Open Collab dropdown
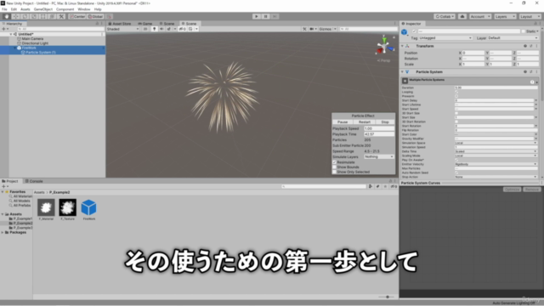The image size is (544, 306). point(445,16)
